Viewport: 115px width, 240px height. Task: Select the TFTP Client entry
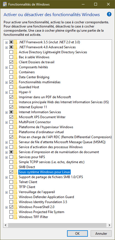[x=27, y=187]
